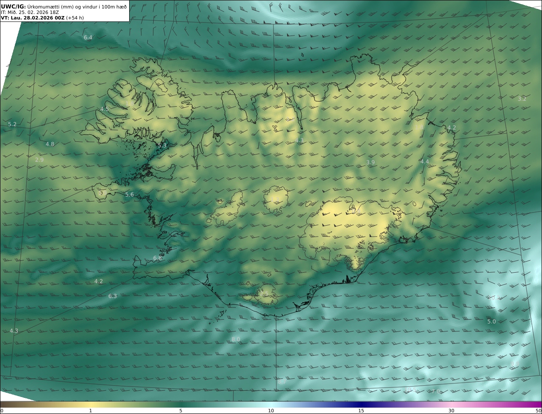
Task: Click the 8.7 value label
Action: 282,382
